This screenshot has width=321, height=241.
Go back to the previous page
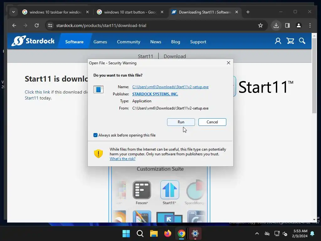pyautogui.click(x=14, y=25)
